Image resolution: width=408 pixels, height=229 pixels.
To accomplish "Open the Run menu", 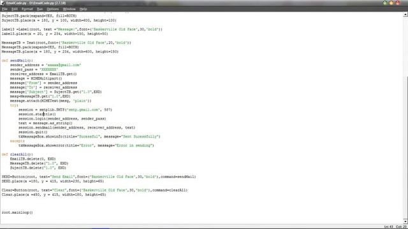I will click(x=40, y=9).
